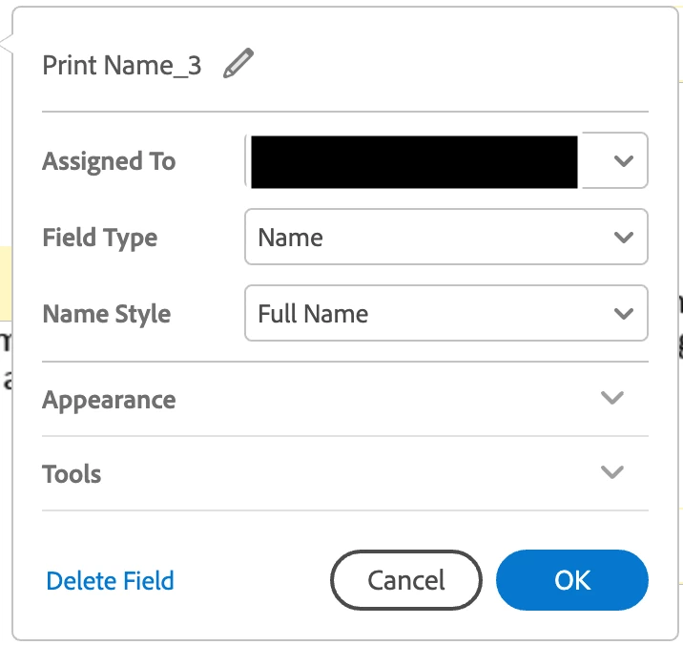Expand the Appearance section header
The width and height of the screenshot is (683, 645).
click(109, 399)
